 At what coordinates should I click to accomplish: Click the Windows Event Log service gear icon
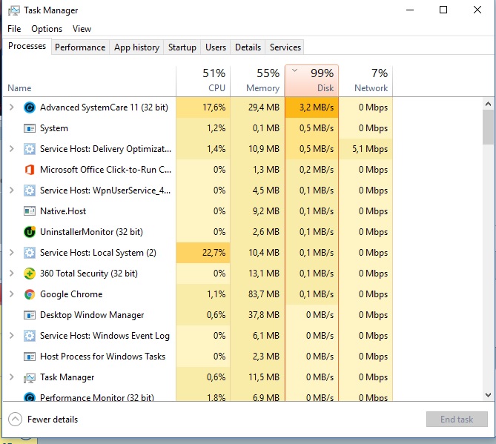[x=30, y=336]
